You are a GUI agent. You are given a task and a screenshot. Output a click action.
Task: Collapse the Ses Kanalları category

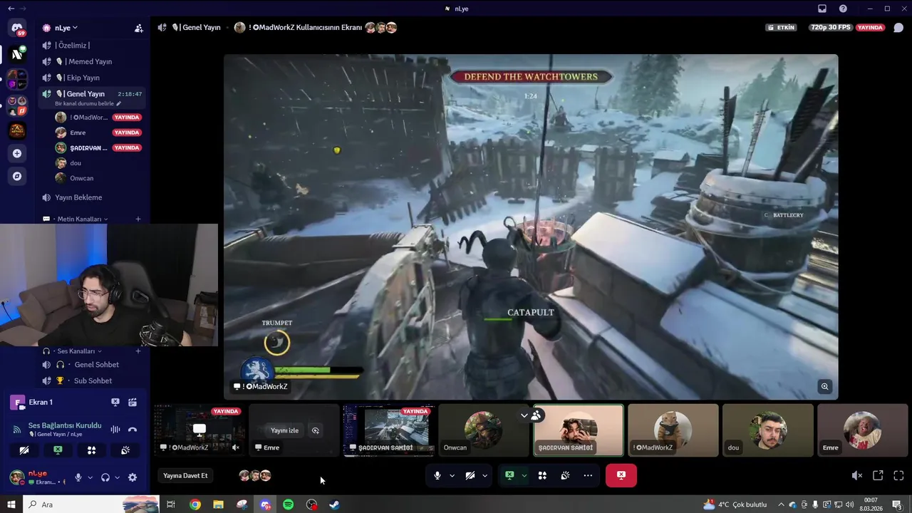(78, 351)
